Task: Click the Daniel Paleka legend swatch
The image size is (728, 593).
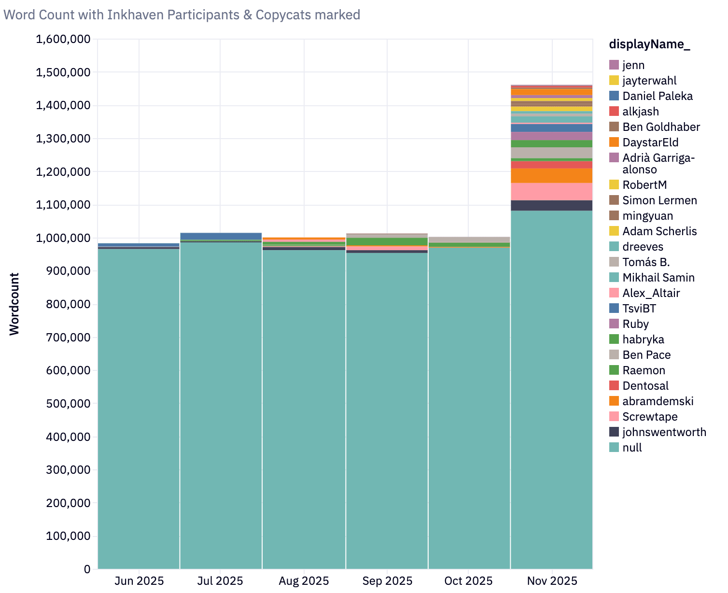Action: 614,96
